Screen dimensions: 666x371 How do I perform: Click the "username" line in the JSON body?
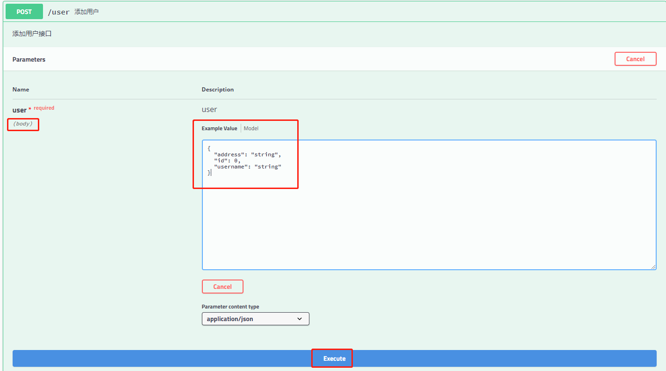248,167
